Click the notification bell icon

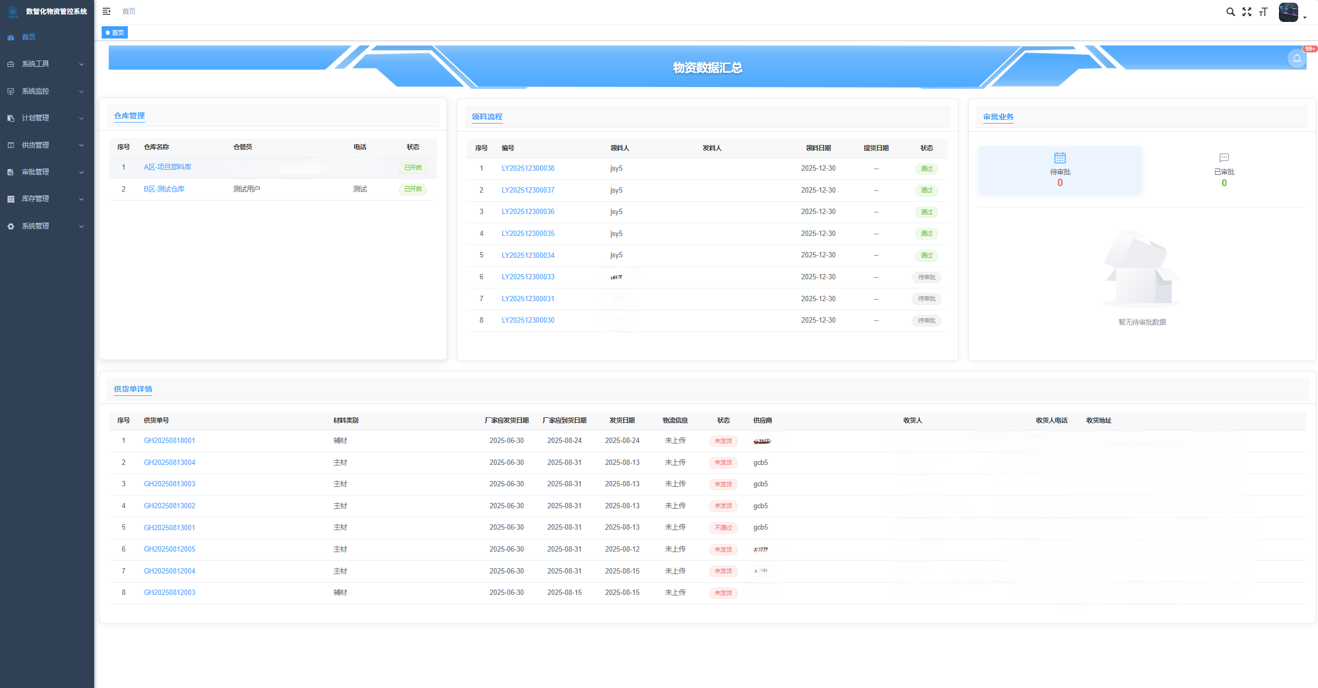coord(1297,58)
